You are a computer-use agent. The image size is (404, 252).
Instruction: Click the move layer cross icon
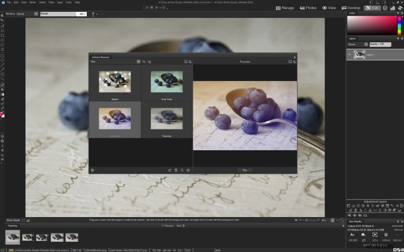354,215
